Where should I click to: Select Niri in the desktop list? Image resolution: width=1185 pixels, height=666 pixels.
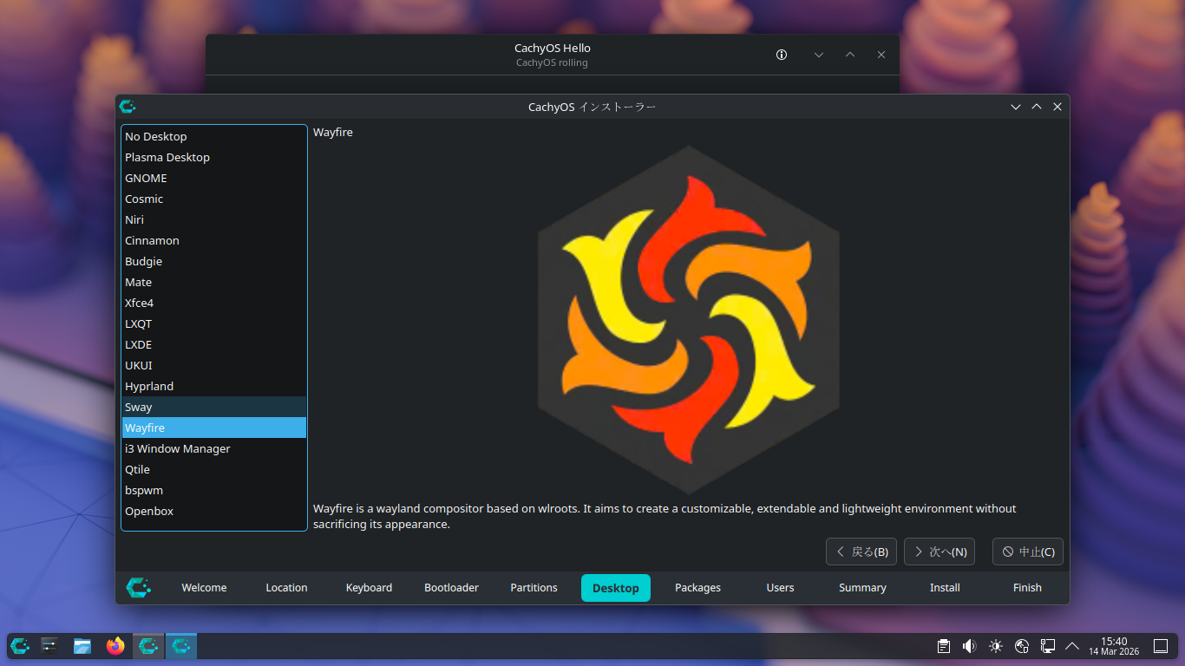click(214, 219)
